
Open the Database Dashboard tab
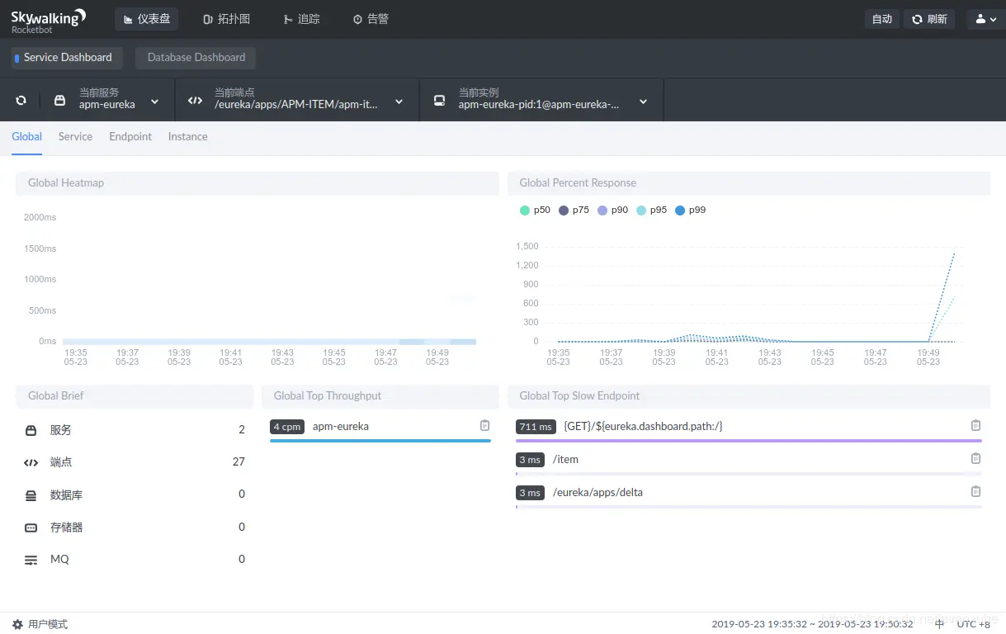pyautogui.click(x=196, y=58)
